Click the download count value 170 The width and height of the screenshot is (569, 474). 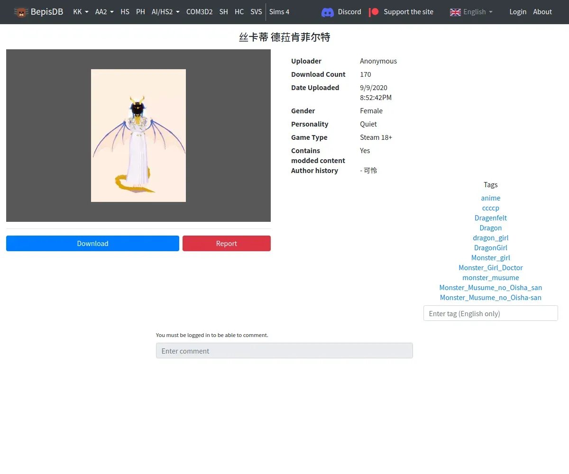pos(366,74)
